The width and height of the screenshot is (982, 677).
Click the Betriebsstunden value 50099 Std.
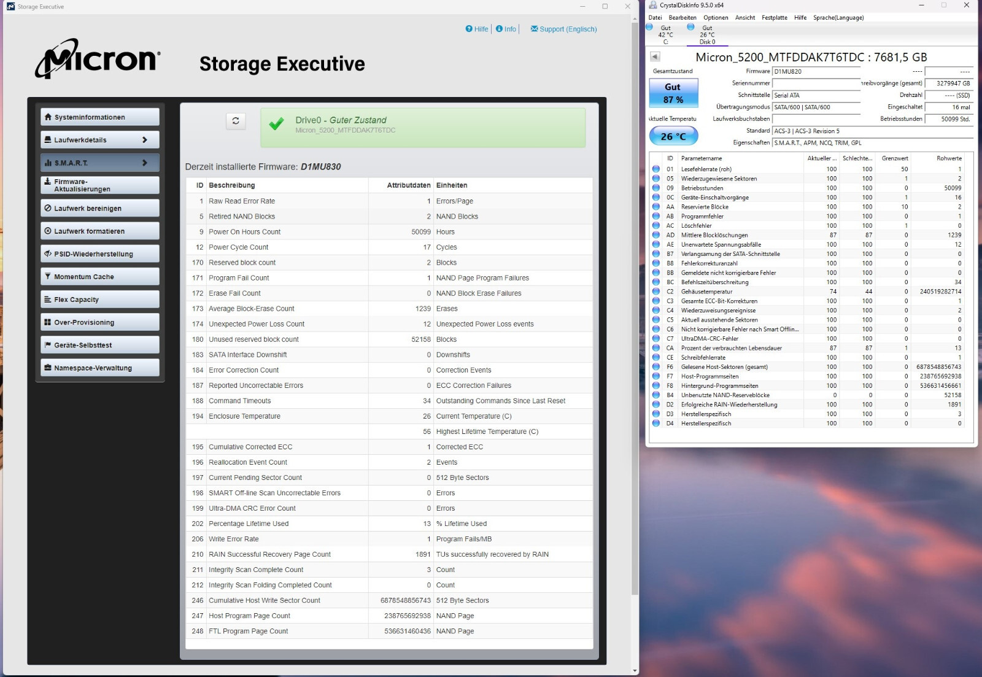click(x=949, y=119)
